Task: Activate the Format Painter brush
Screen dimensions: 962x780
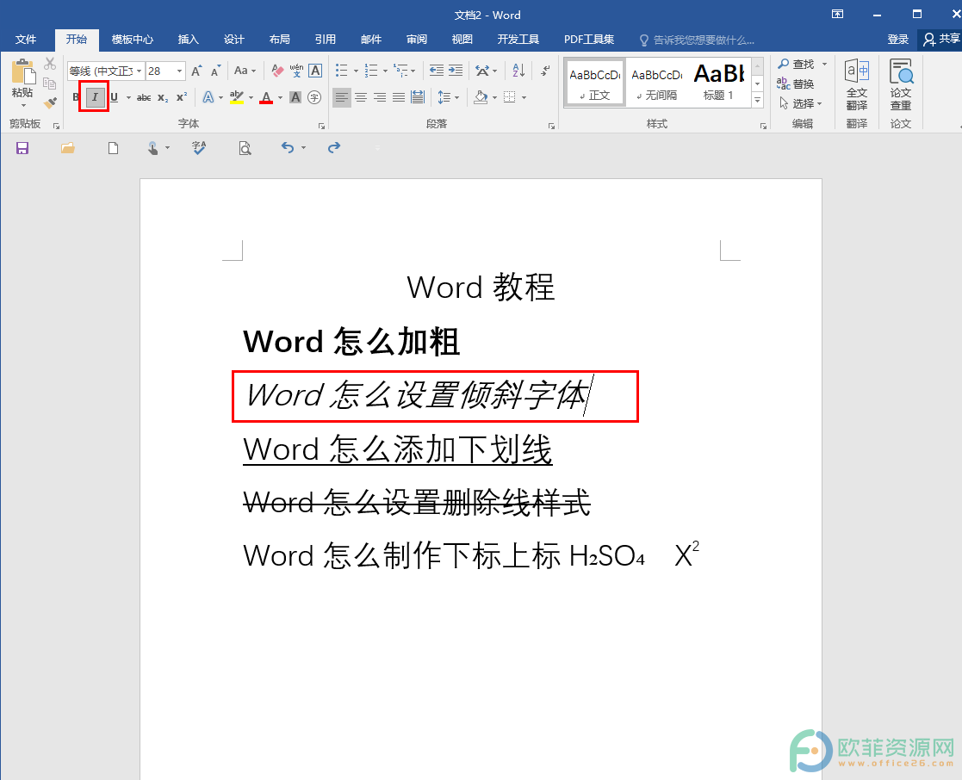Action: click(50, 102)
